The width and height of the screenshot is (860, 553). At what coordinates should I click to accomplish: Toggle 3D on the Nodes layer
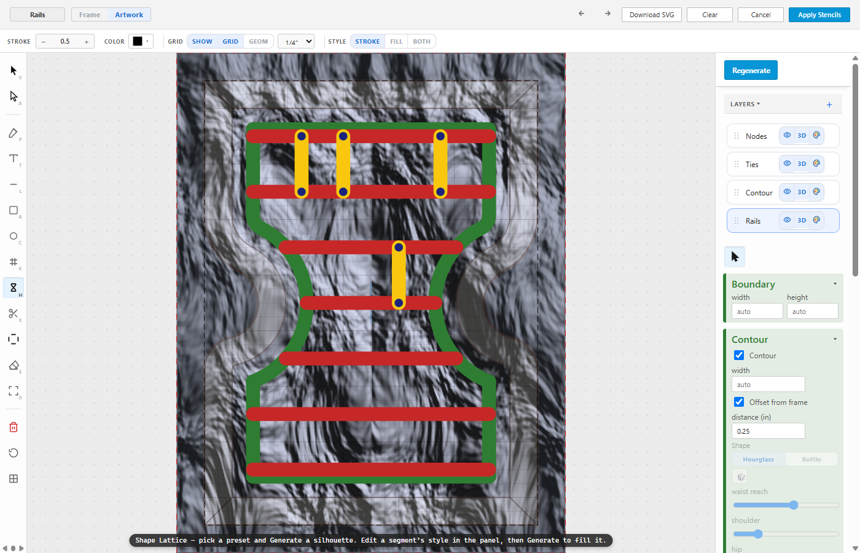pos(802,136)
